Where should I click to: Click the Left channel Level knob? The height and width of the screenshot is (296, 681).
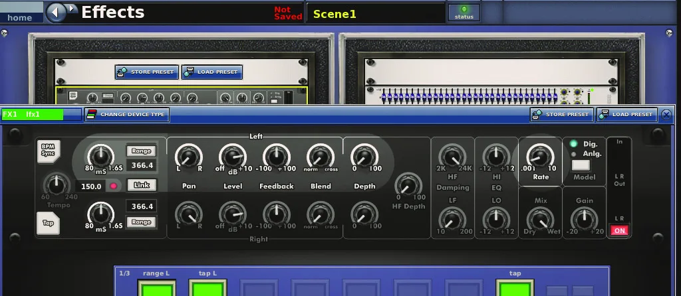[x=233, y=157]
